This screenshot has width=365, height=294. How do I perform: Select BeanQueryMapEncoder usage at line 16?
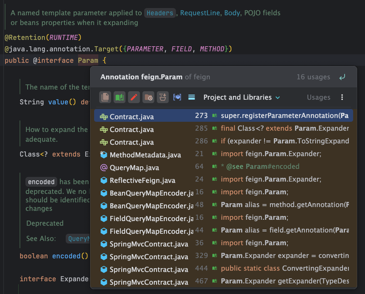point(223,192)
